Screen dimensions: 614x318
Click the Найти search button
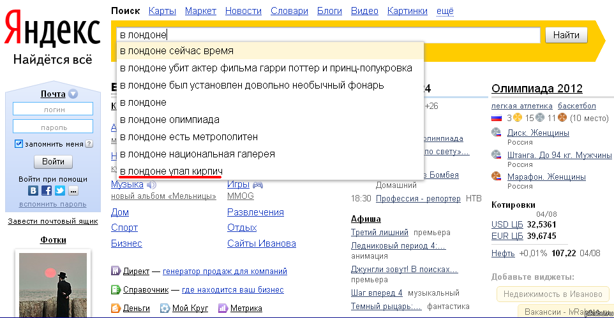pos(566,35)
